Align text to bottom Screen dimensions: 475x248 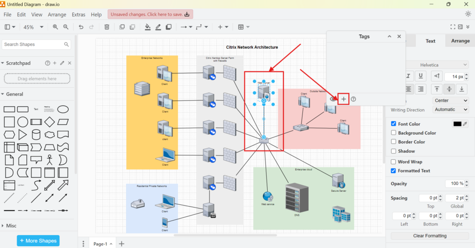pyautogui.click(x=462, y=89)
